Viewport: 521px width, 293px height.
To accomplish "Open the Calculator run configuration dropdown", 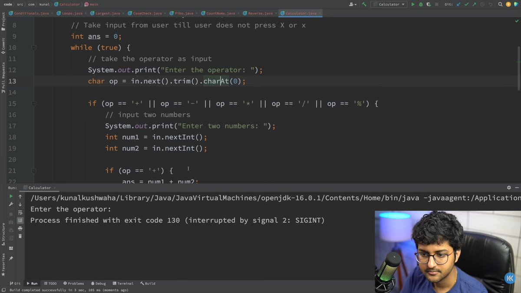I will [x=389, y=4].
